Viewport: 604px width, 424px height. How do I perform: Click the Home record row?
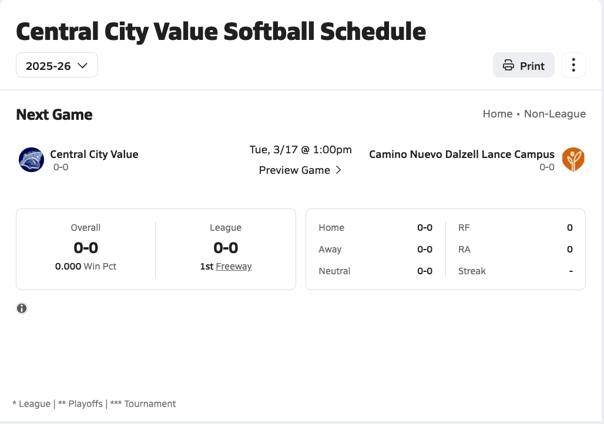pos(375,228)
